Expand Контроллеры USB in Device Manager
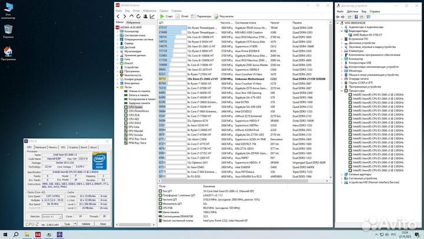The image size is (424, 239). 342,63
